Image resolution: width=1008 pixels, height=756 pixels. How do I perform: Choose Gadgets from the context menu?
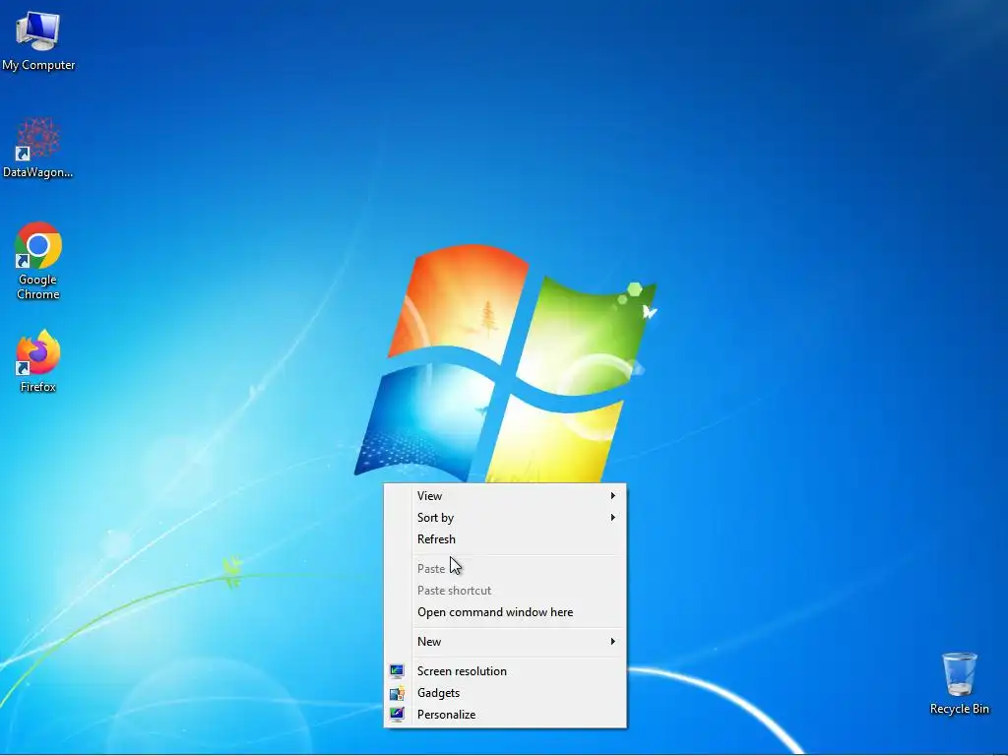point(505,693)
